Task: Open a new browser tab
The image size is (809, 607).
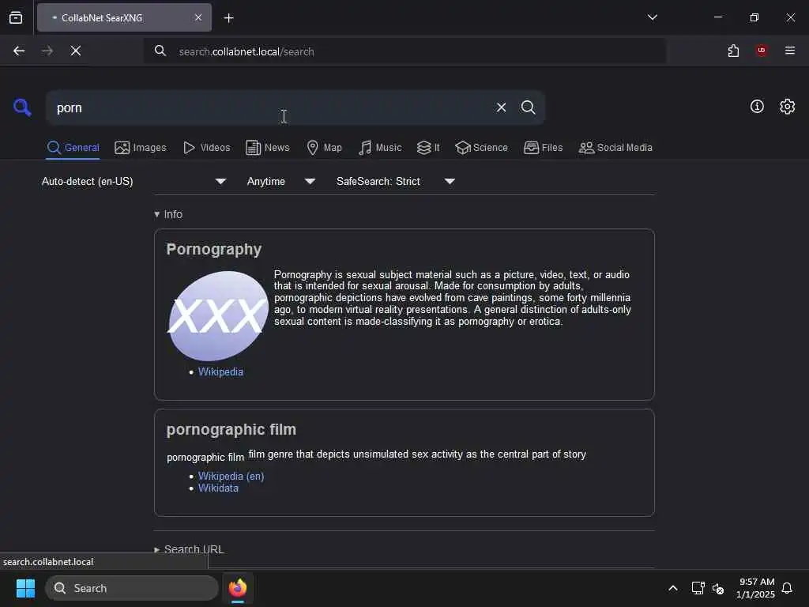Action: coord(228,18)
